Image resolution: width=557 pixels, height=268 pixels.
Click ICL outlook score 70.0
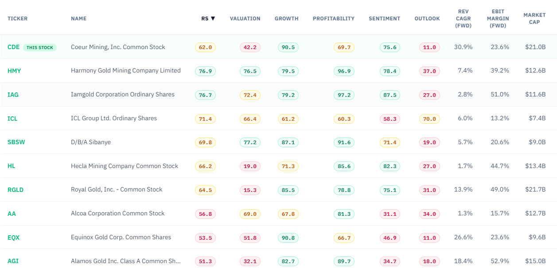[429, 119]
